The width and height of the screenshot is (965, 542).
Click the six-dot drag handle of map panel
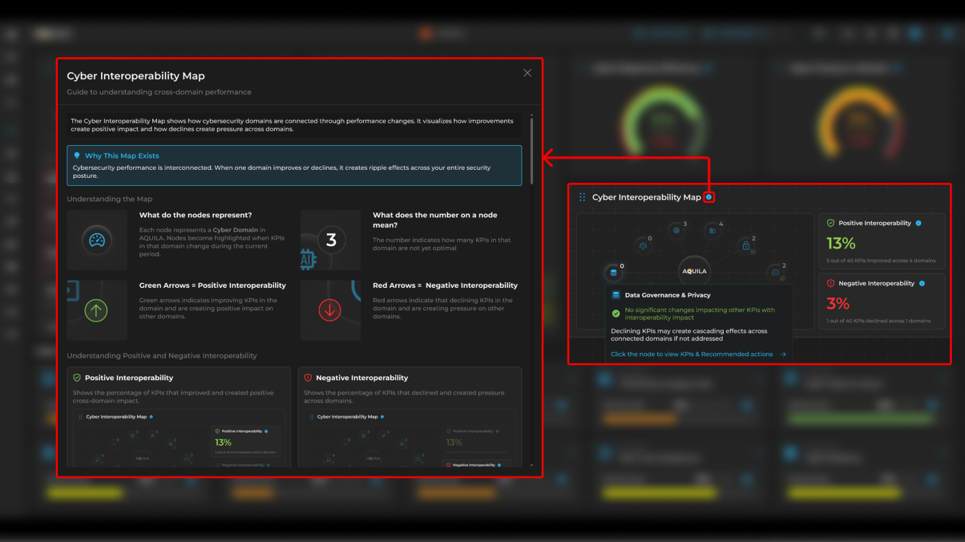point(582,197)
